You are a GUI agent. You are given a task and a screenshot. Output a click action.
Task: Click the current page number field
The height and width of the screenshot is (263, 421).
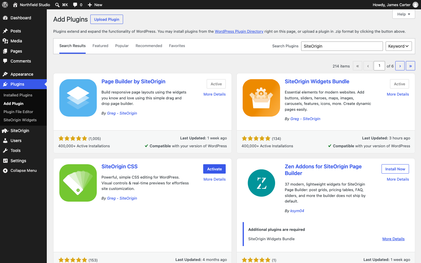[x=379, y=66]
